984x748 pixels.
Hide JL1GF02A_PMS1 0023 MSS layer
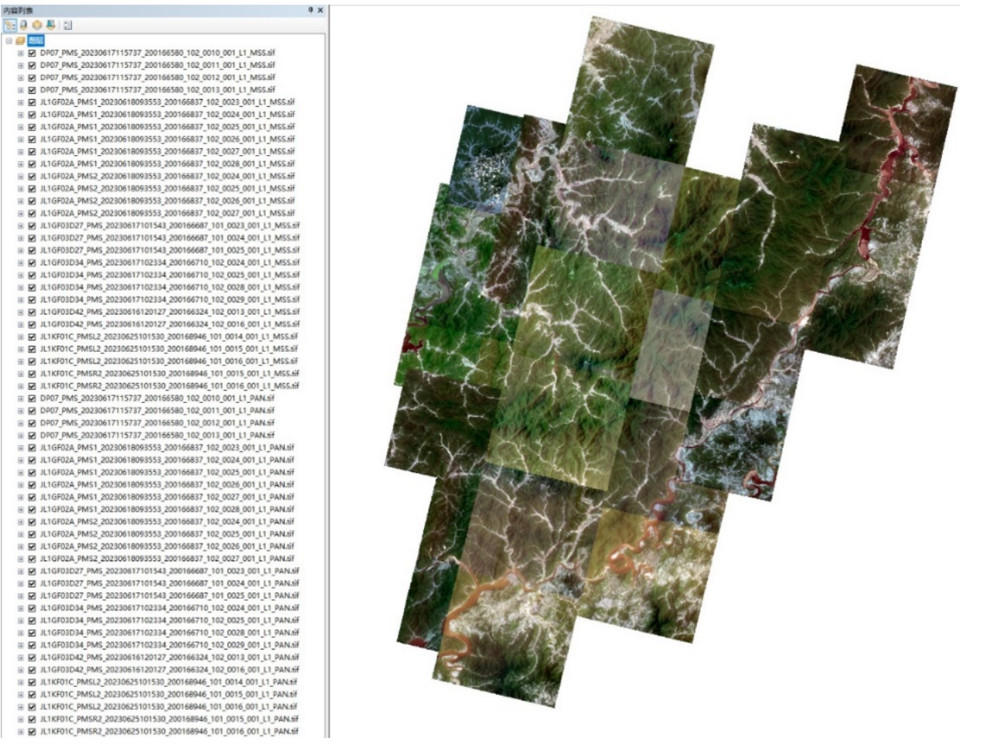tap(32, 102)
